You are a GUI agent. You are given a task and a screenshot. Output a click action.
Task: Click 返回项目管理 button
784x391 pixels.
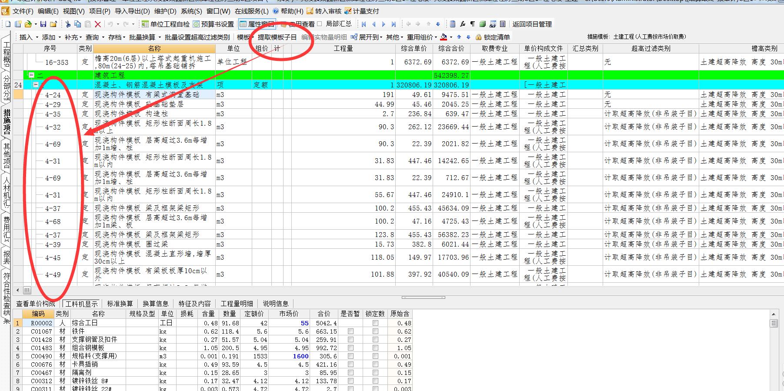pyautogui.click(x=532, y=24)
